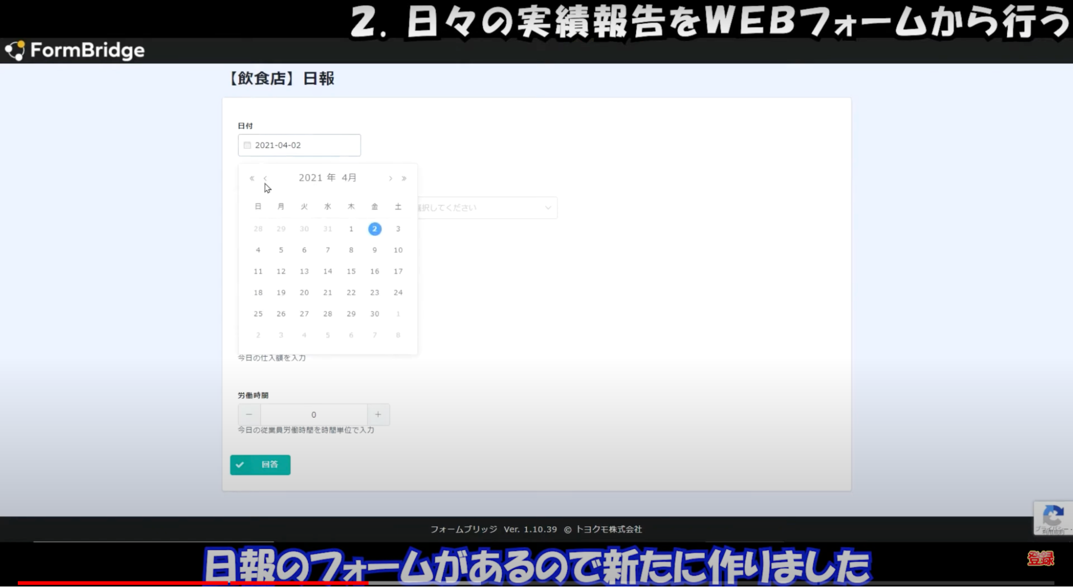Select the highlighted date 2
The width and height of the screenshot is (1073, 587).
(x=375, y=229)
